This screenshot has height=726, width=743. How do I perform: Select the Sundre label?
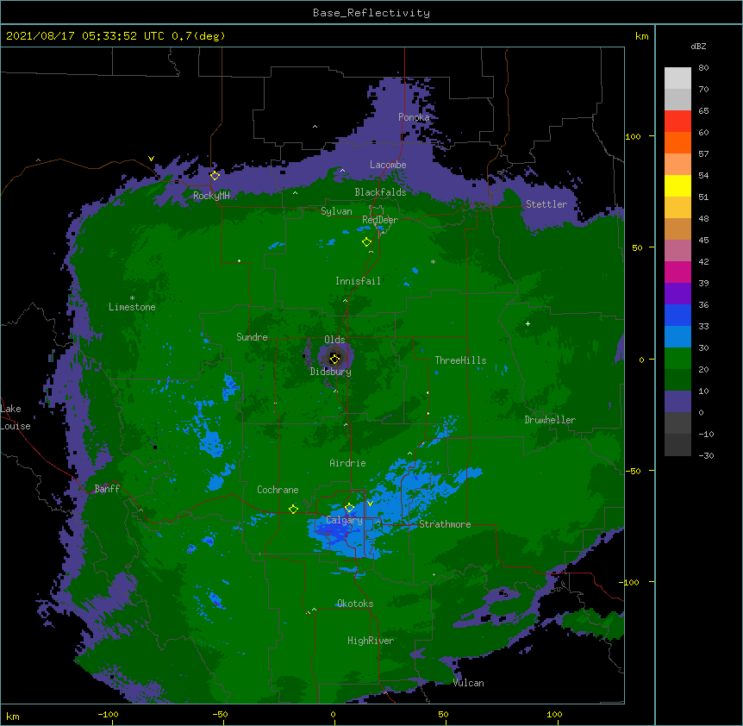tap(252, 337)
